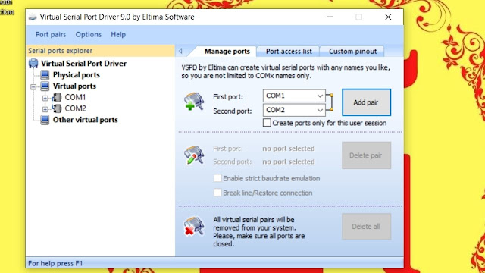Collapse the Virtual ports tree node

[x=33, y=86]
